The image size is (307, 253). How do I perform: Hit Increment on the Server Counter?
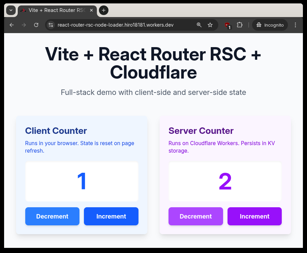[254, 216]
